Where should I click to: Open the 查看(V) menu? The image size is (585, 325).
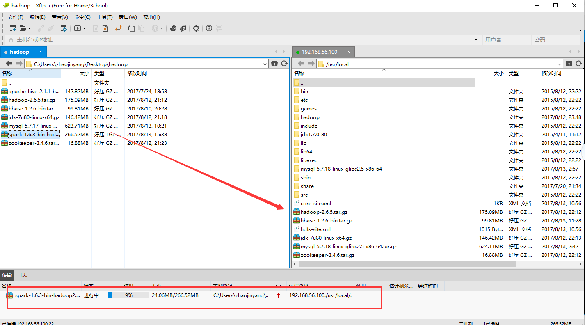[x=60, y=17]
